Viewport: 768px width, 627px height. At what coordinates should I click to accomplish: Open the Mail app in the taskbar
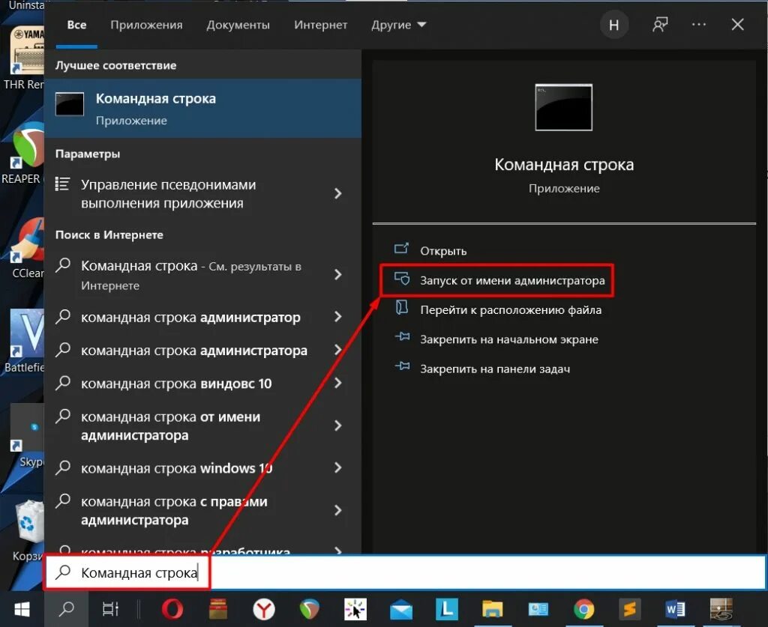(401, 610)
